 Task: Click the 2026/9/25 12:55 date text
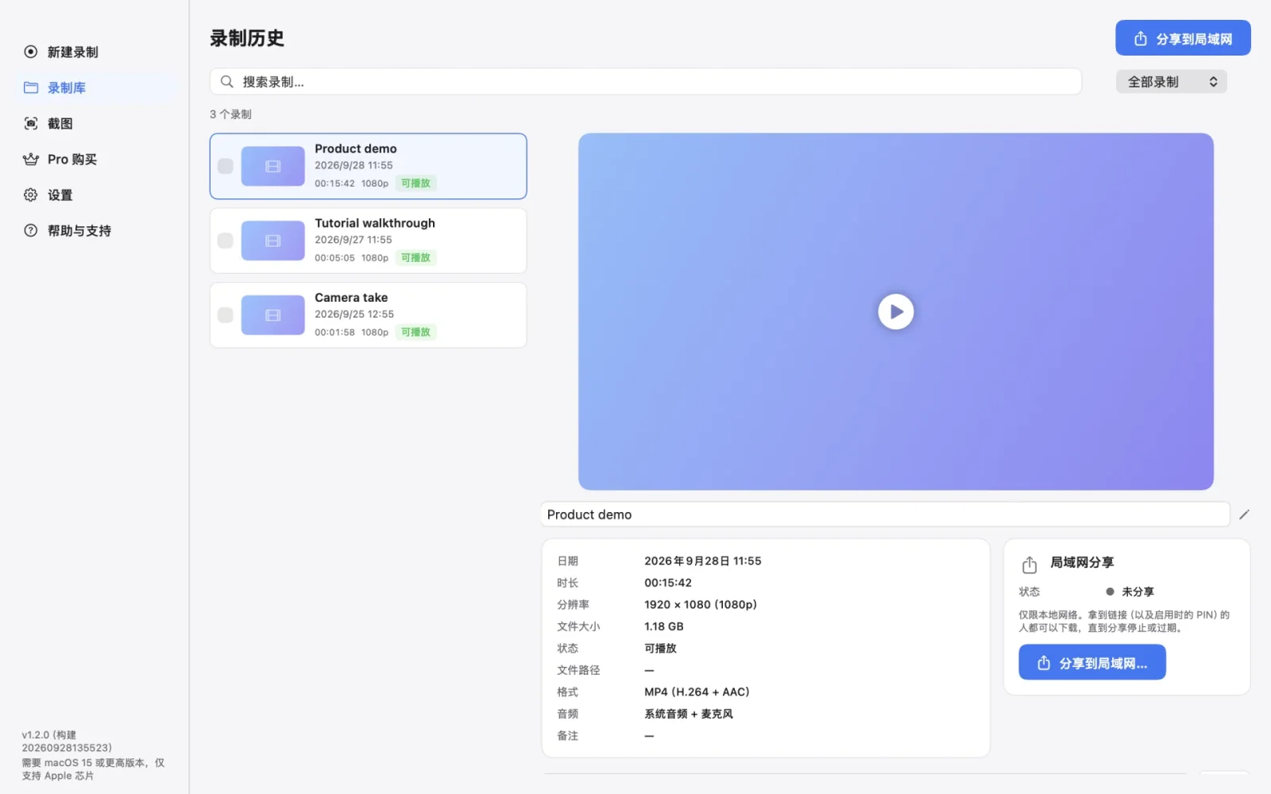[354, 314]
